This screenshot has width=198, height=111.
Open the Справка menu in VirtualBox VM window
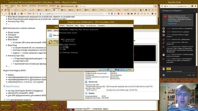click(101, 26)
